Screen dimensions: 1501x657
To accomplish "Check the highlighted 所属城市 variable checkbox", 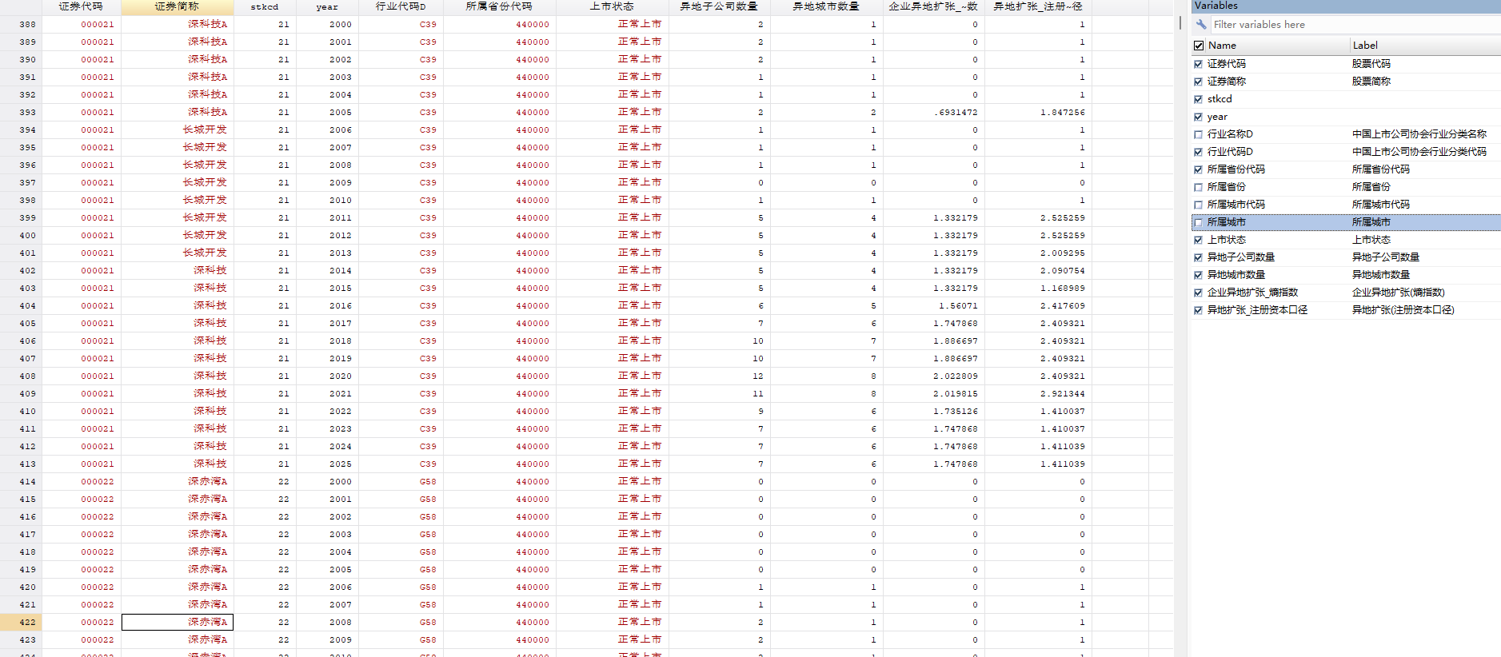I will point(1198,222).
